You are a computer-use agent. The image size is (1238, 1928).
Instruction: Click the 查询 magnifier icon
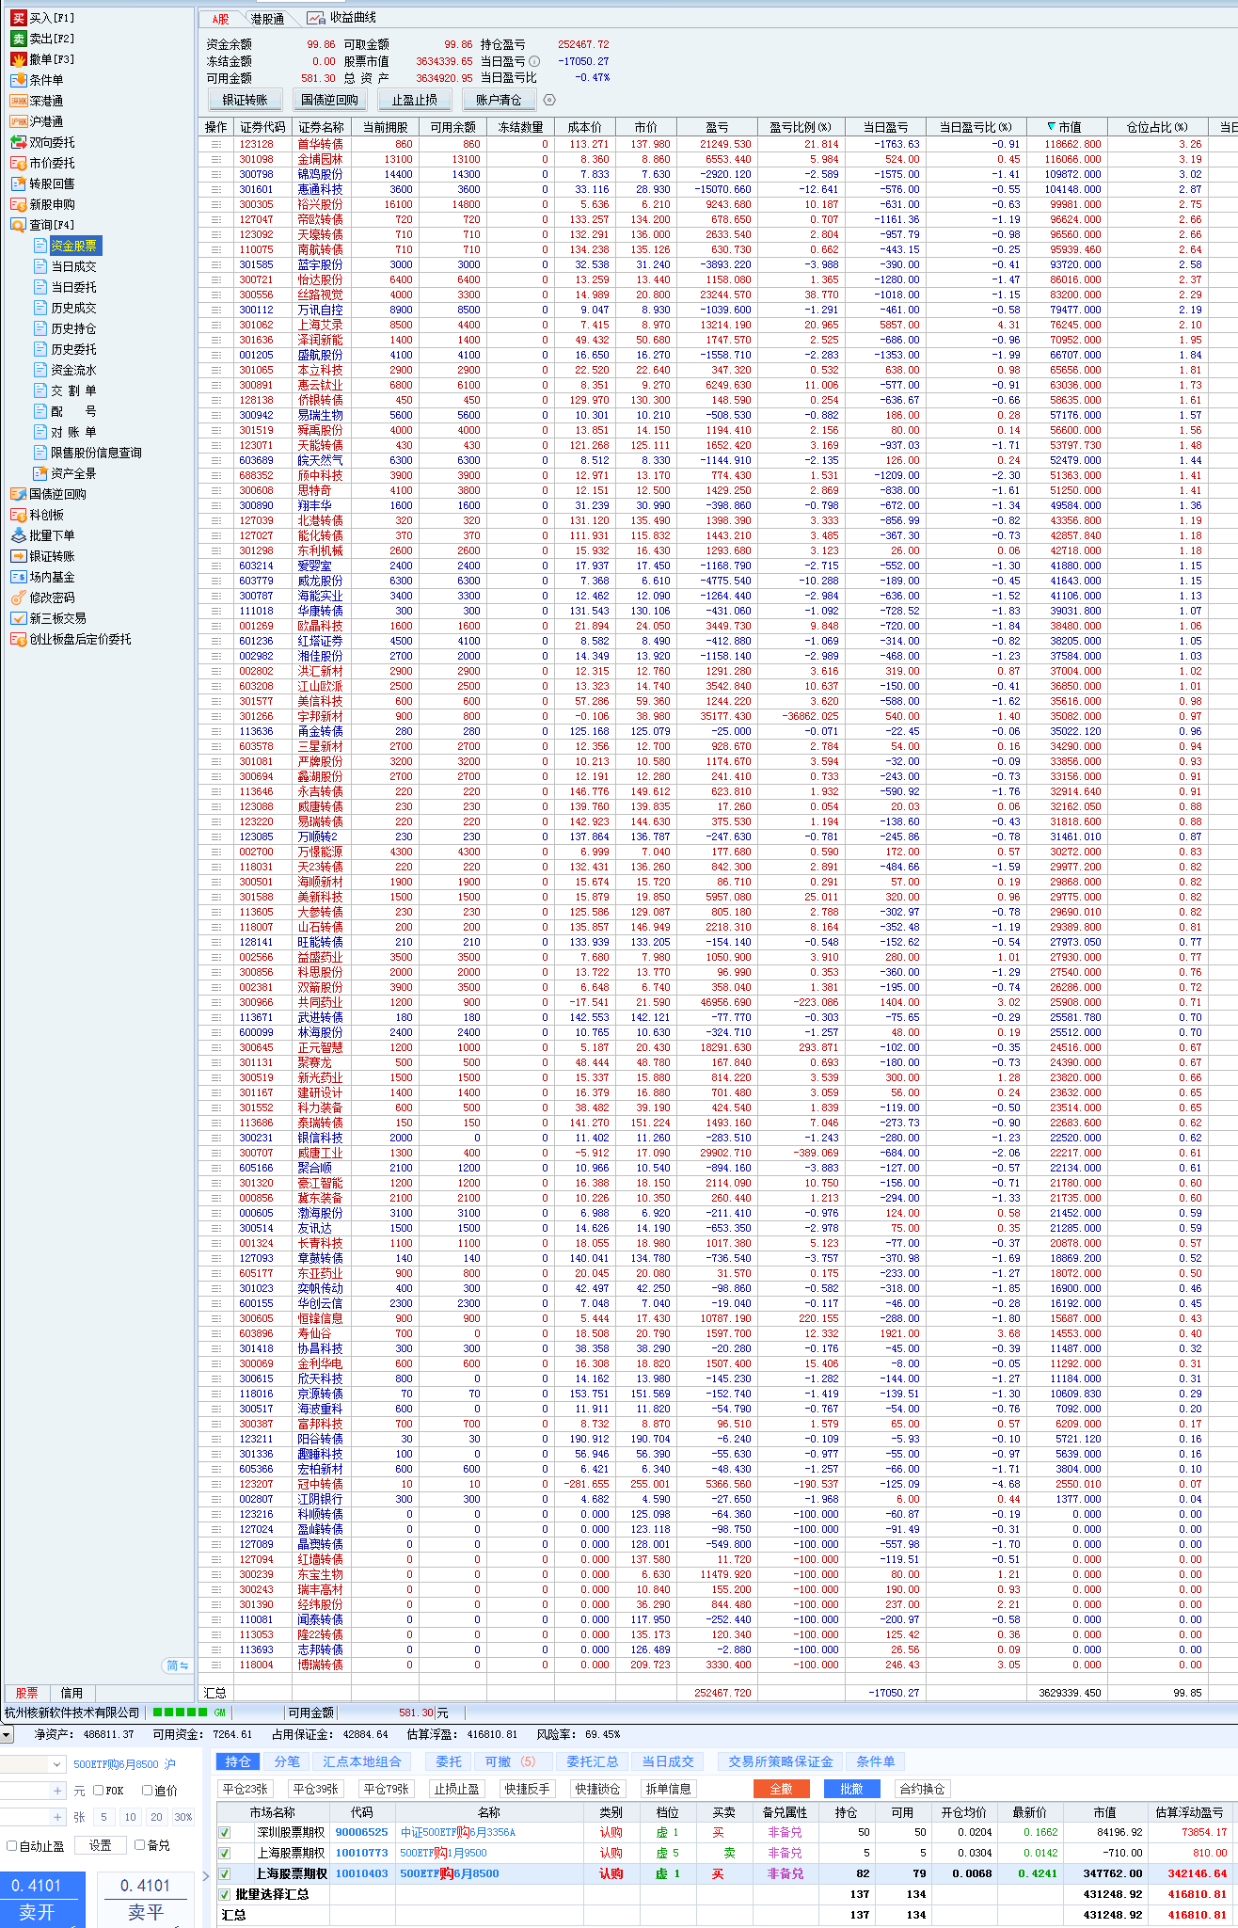[x=19, y=225]
